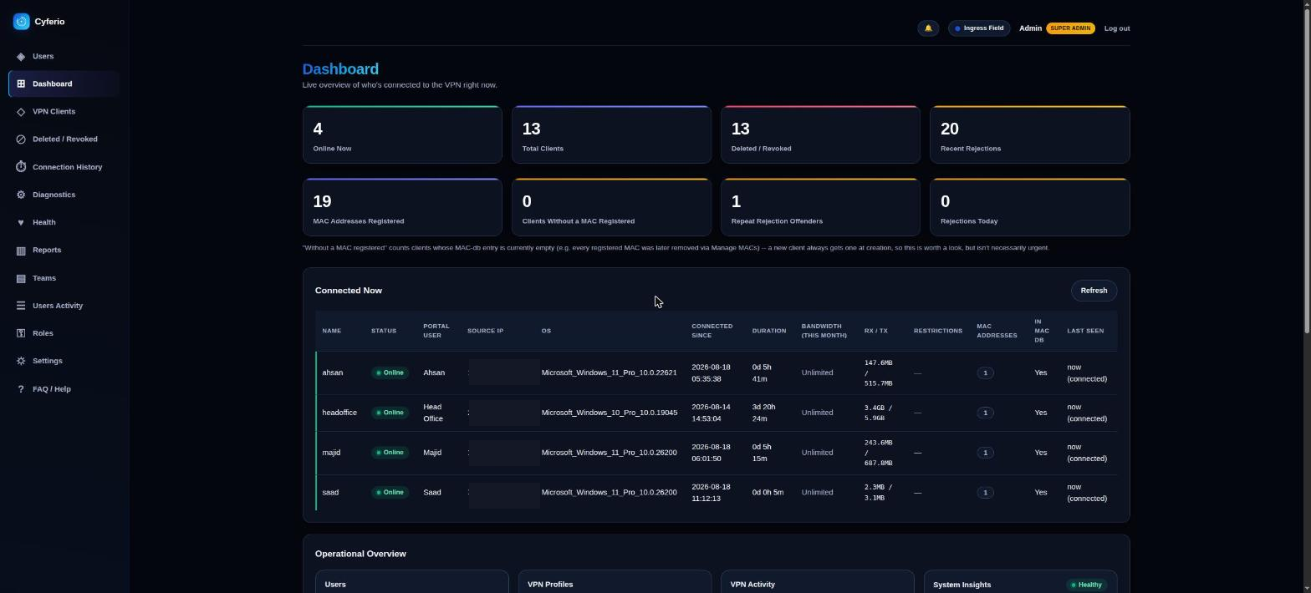Click the Health heart icon
The height and width of the screenshot is (593, 1311).
21,222
